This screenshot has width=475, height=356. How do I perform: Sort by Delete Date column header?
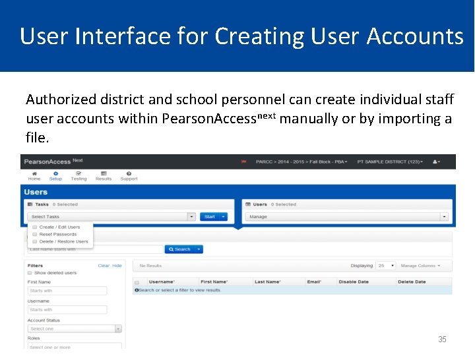pos(412,282)
